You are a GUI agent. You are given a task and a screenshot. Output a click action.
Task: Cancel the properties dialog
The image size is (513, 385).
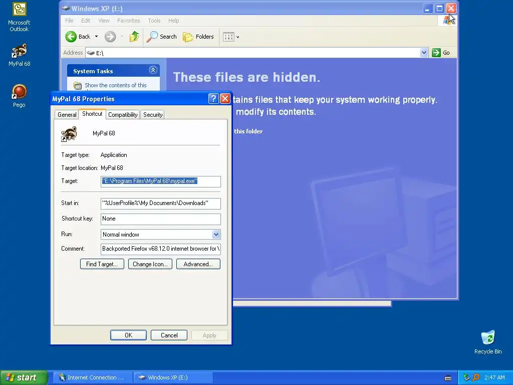(x=169, y=335)
